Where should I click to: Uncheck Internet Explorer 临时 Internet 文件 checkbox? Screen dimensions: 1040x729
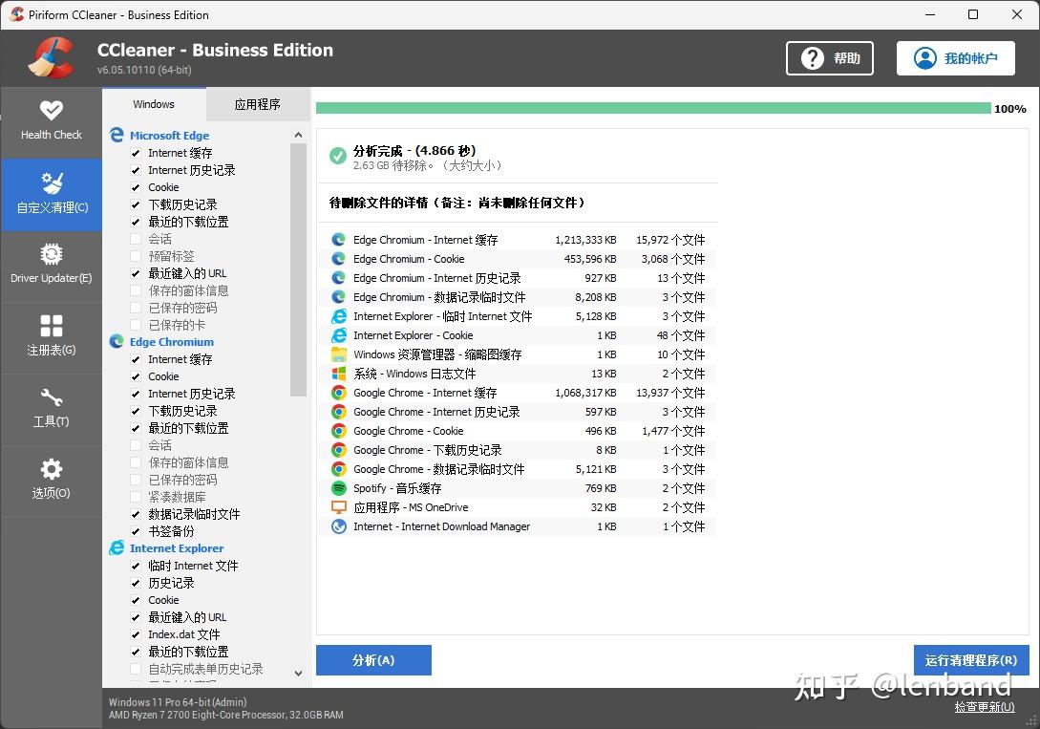[x=136, y=566]
